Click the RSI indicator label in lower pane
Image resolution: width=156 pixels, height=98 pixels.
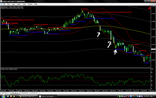9,69
